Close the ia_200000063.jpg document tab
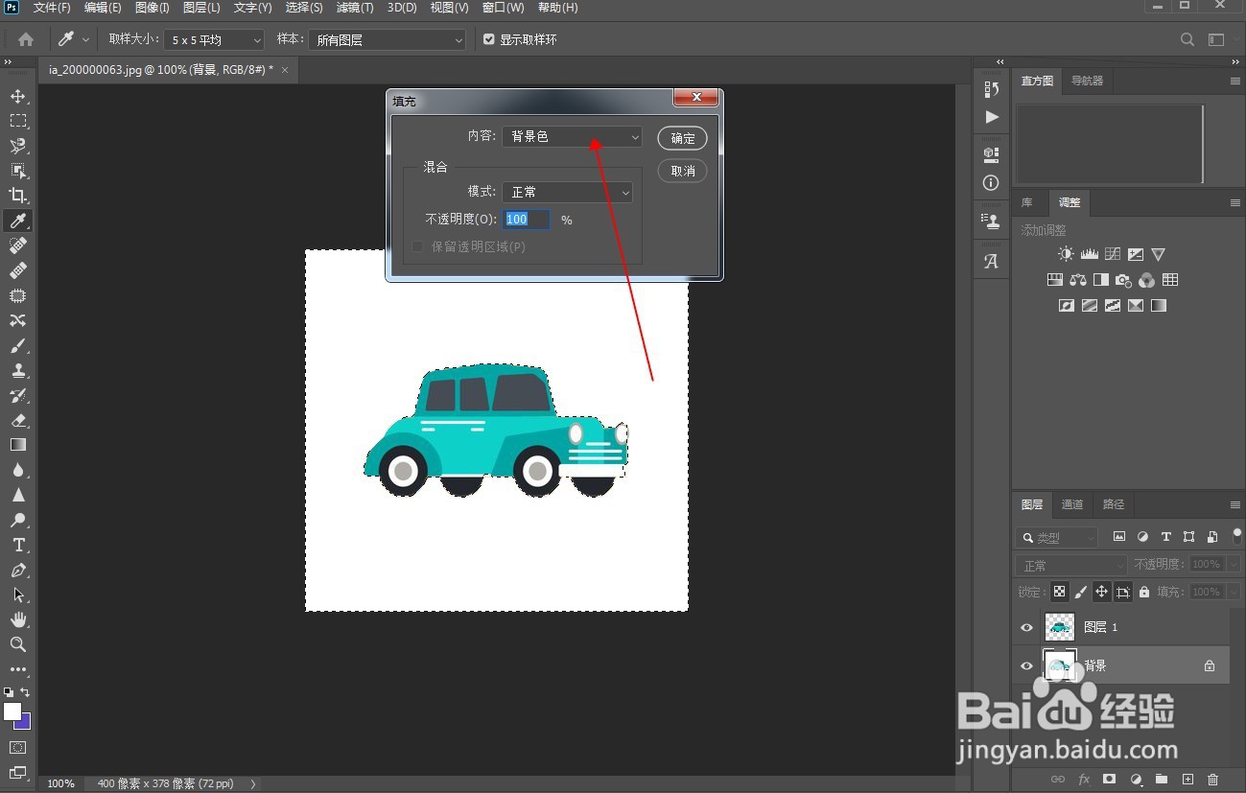The height and width of the screenshot is (793, 1246). coord(285,70)
